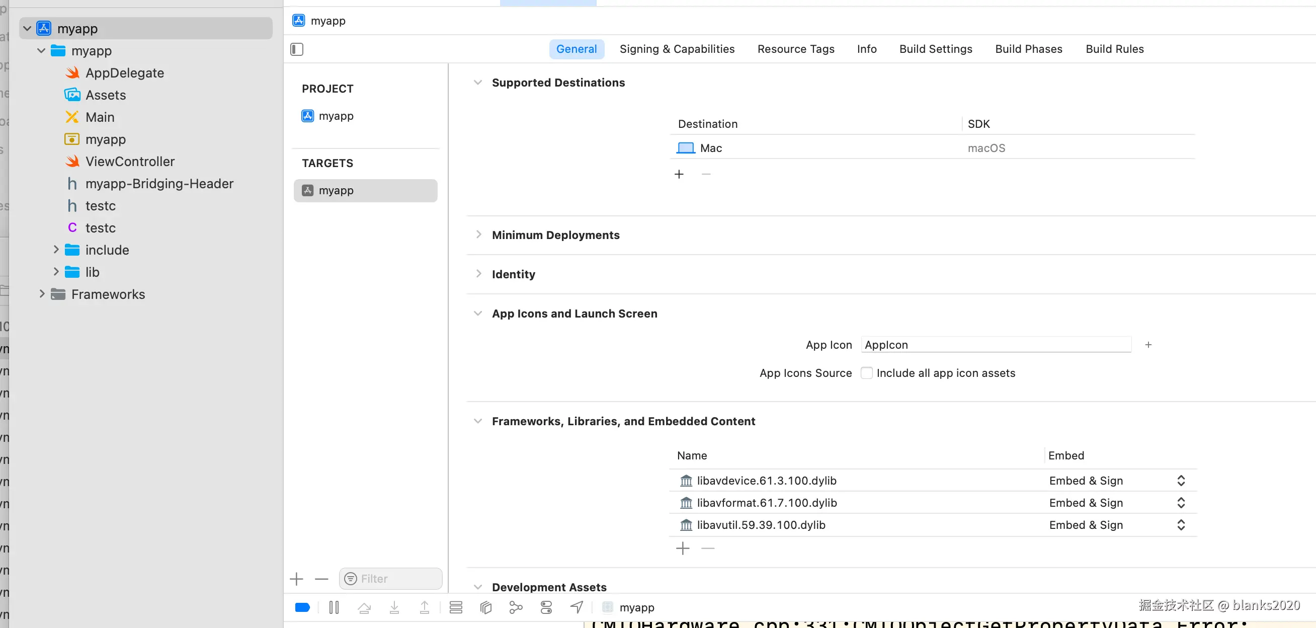The height and width of the screenshot is (628, 1316).
Task: Open Signing & Capabilities tab
Action: pyautogui.click(x=677, y=49)
